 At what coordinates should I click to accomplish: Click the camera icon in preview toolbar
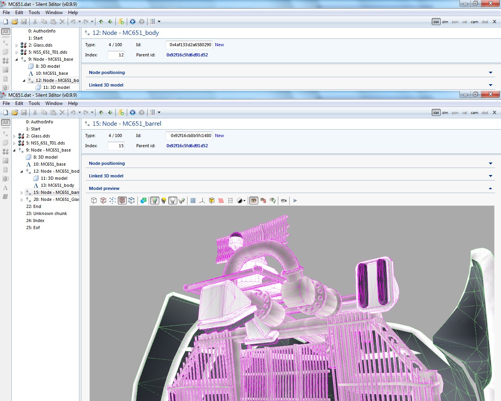[284, 200]
